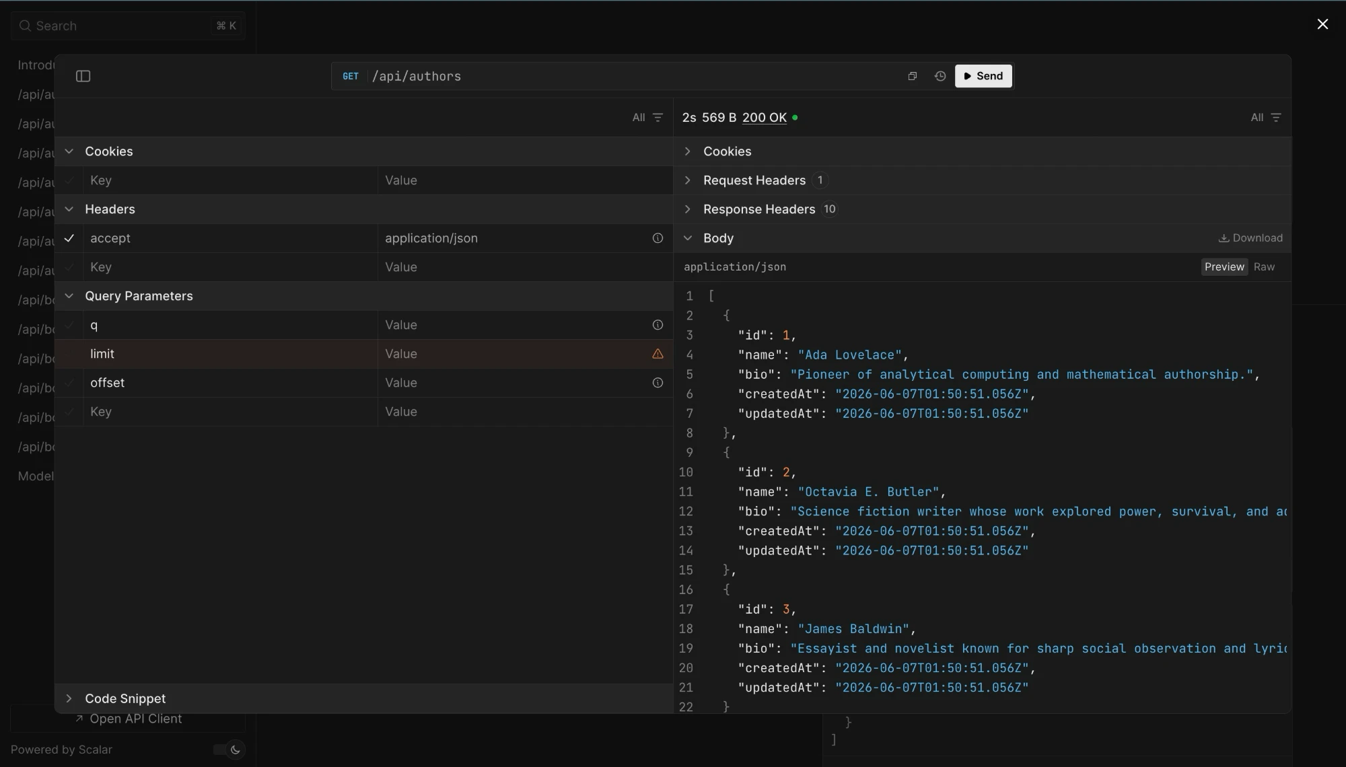Click the cookie Value input field

525,180
